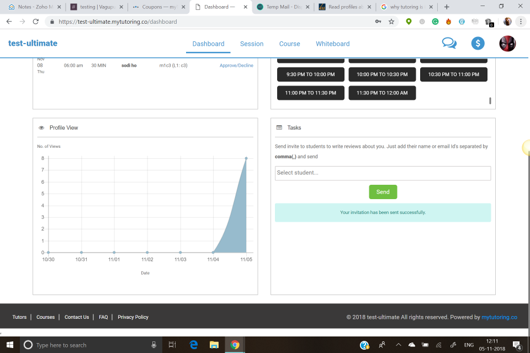Open the chat messages icon
Image resolution: width=530 pixels, height=353 pixels.
449,42
